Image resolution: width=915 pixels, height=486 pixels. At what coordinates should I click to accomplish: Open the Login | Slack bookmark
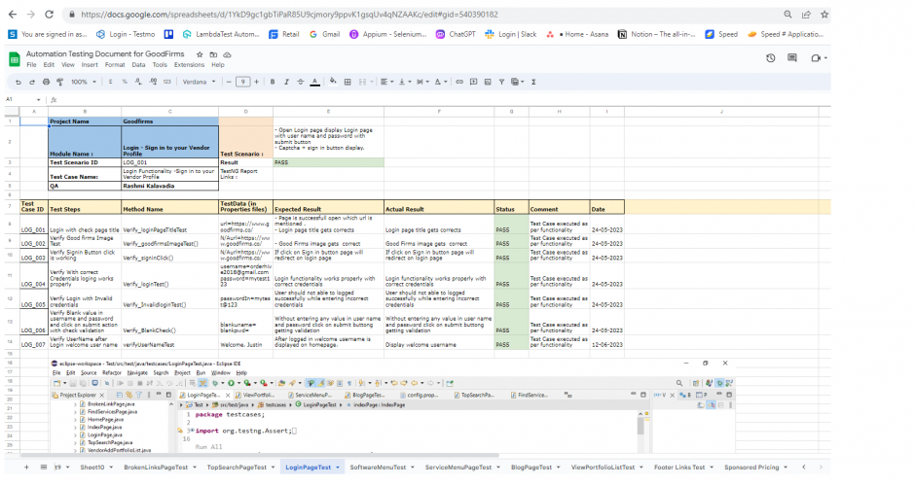pos(516,34)
